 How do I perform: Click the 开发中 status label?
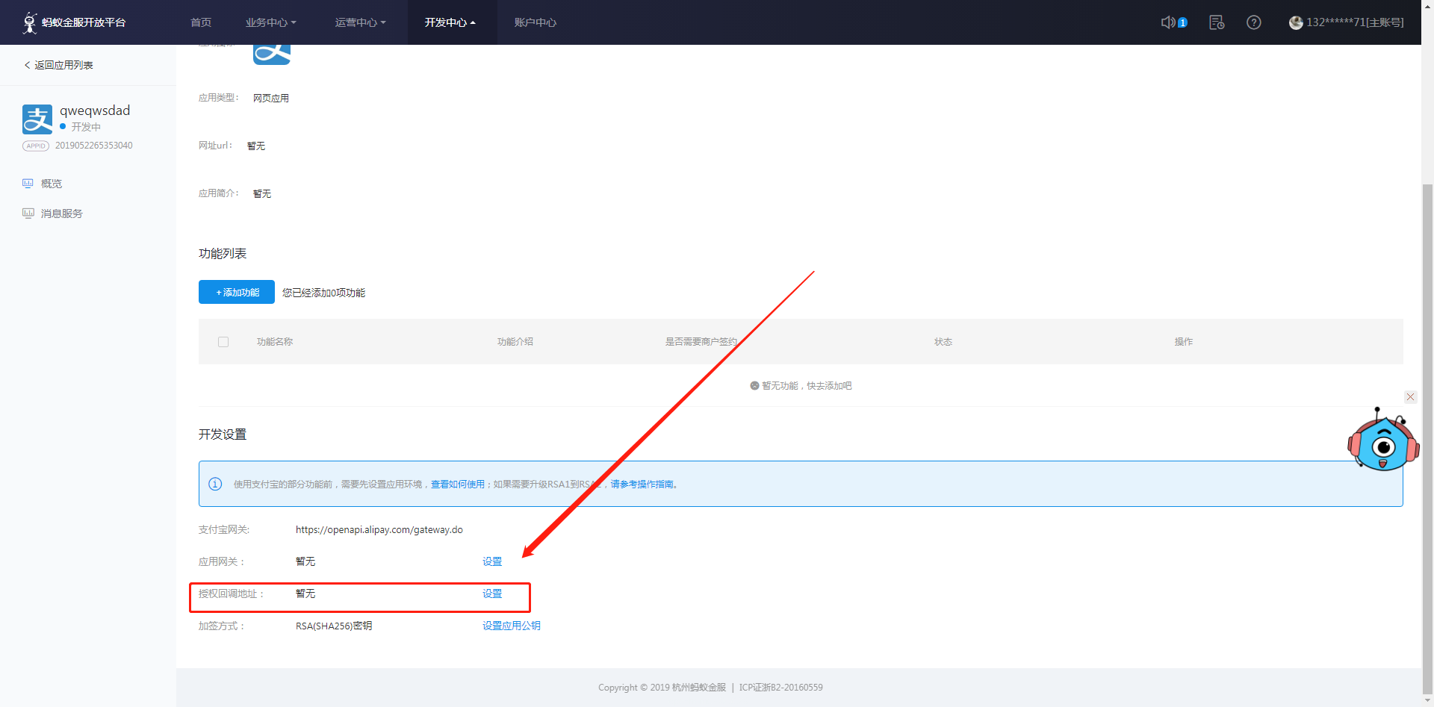[x=86, y=127]
